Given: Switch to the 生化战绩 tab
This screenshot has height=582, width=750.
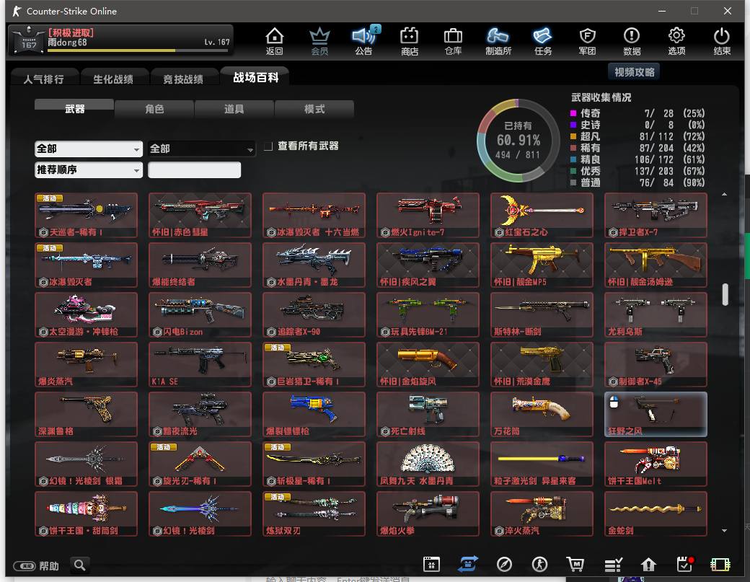Looking at the screenshot, I should [x=113, y=79].
